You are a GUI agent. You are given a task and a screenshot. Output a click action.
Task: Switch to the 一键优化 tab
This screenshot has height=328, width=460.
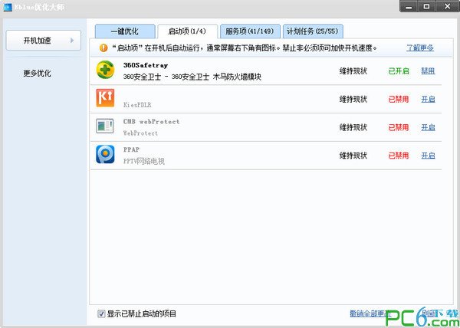tap(125, 31)
